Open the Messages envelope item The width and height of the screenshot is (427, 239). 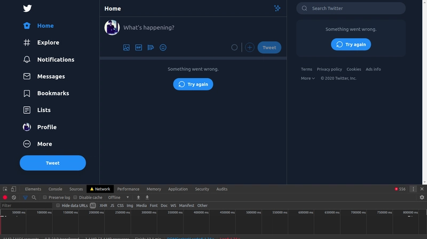44,76
